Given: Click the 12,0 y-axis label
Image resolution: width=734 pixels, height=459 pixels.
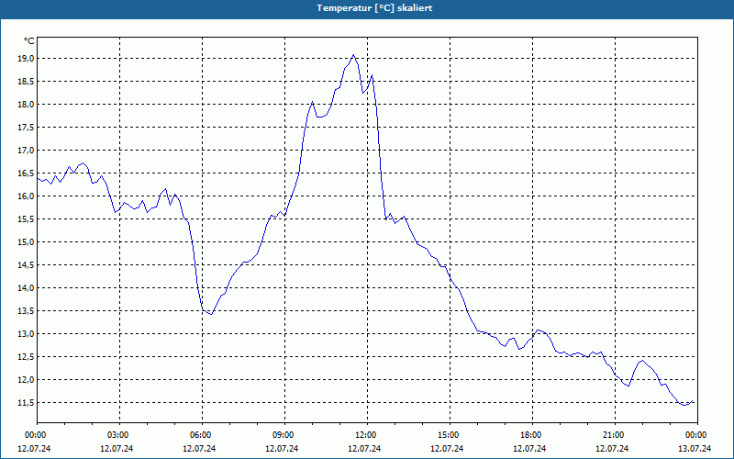Looking at the screenshot, I should click(26, 380).
